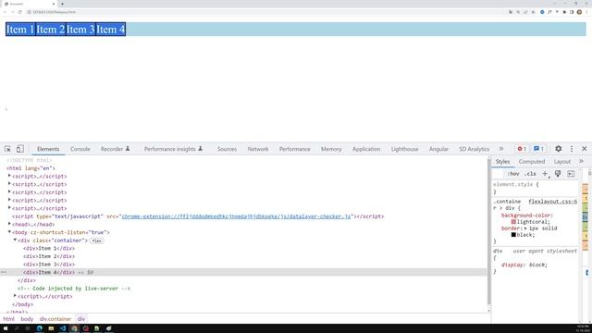
Task: Open the DevTools three-dot customize menu
Action: coord(572,149)
